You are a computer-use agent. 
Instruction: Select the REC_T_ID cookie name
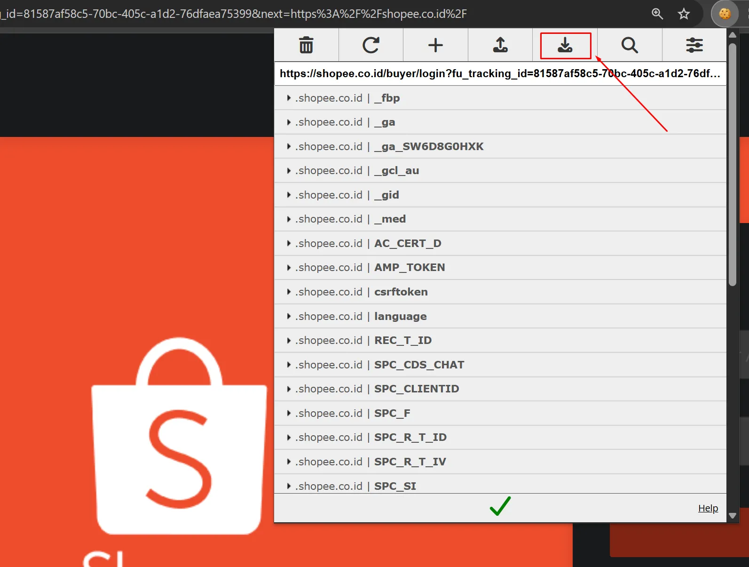[403, 340]
